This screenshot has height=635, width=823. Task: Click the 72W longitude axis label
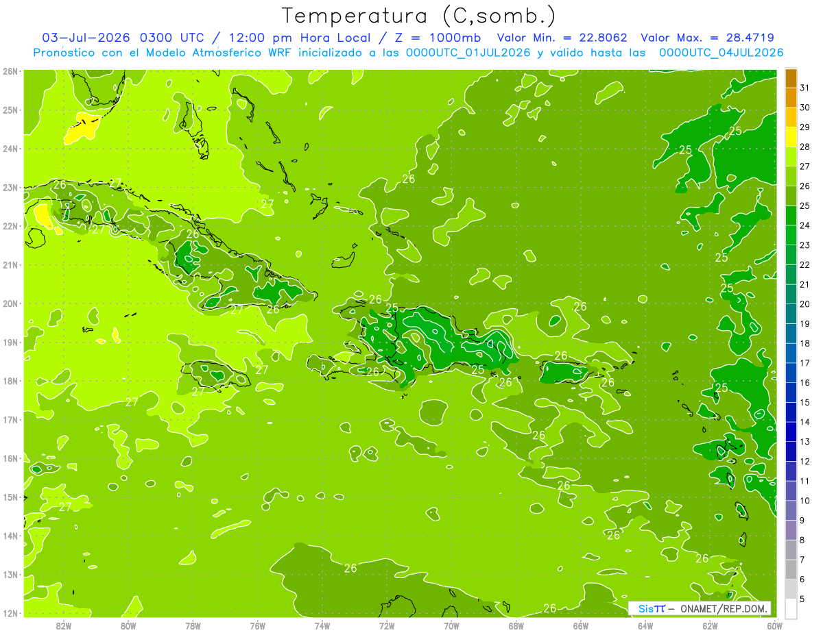tap(387, 625)
